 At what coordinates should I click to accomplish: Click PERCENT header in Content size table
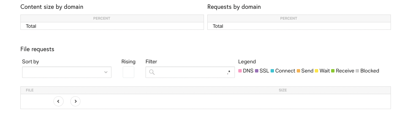point(102,19)
